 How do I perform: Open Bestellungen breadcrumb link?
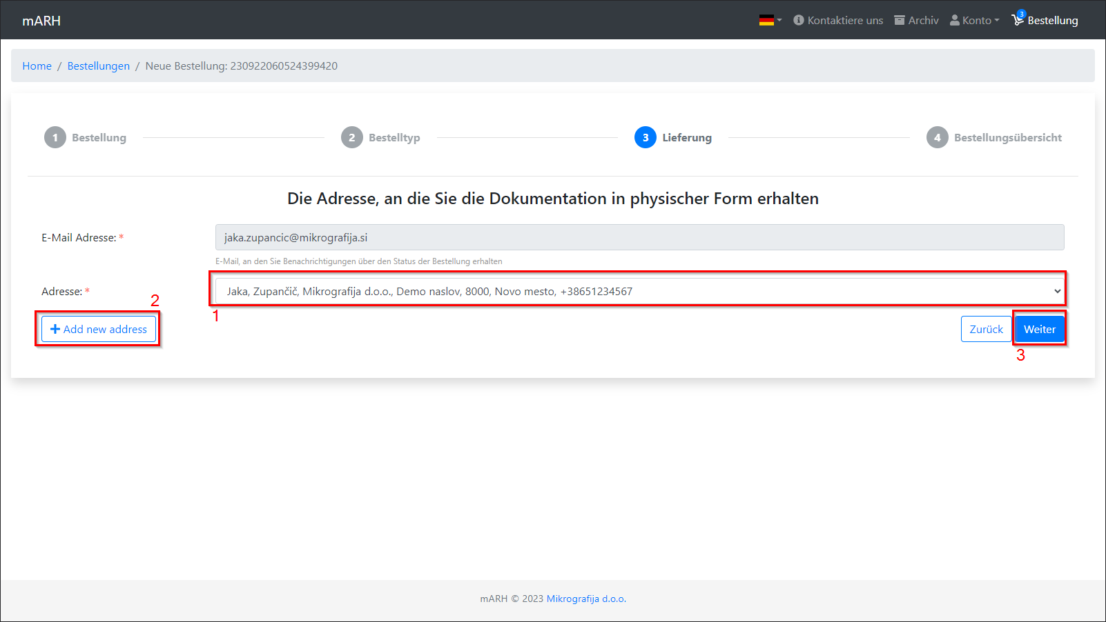click(98, 66)
